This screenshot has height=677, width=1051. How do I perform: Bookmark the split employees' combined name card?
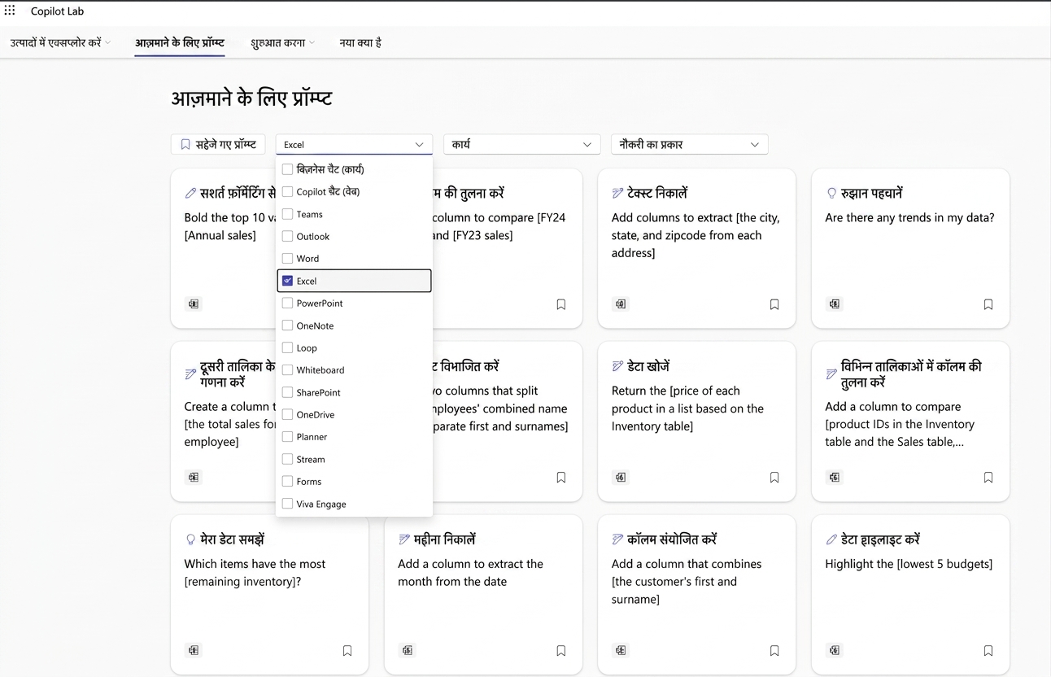click(x=561, y=478)
